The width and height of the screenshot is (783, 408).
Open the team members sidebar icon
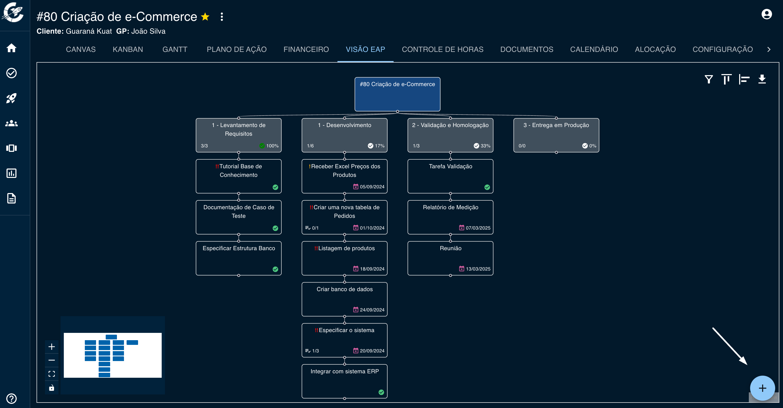pos(11,123)
